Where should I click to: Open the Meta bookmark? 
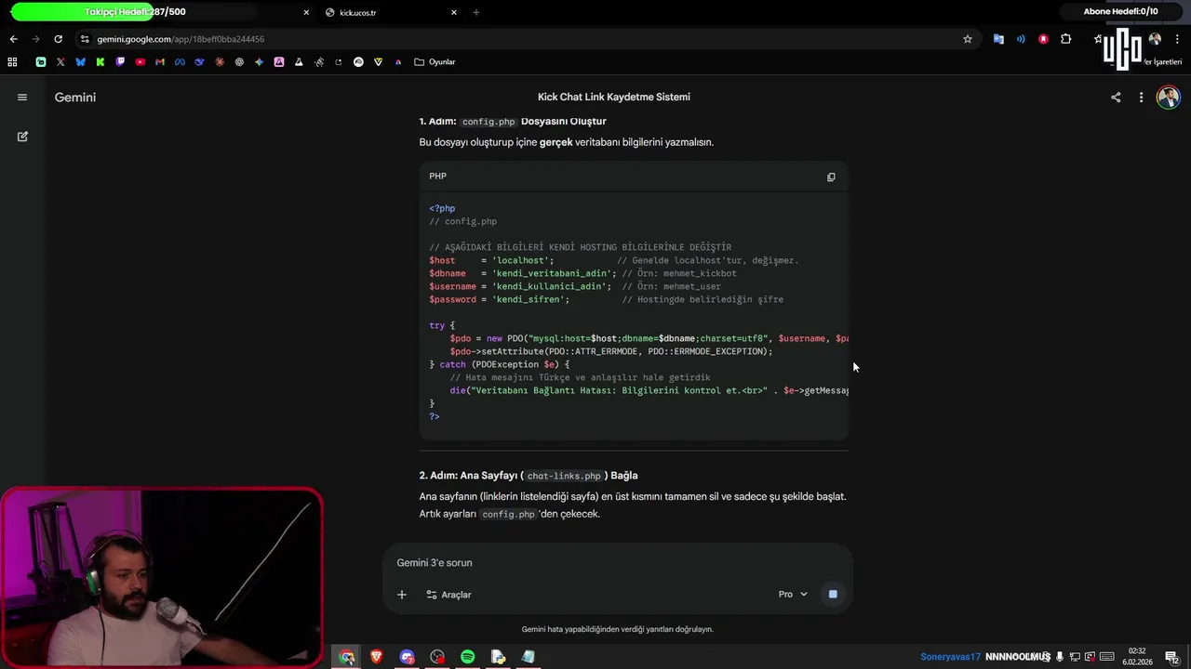(180, 62)
